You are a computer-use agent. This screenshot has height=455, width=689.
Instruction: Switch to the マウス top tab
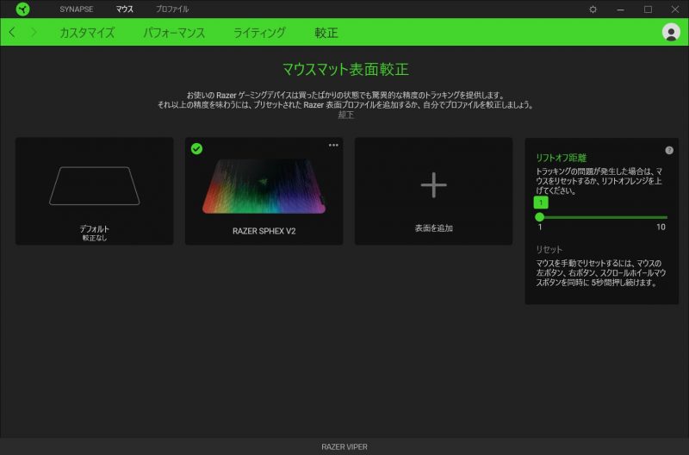click(x=124, y=9)
